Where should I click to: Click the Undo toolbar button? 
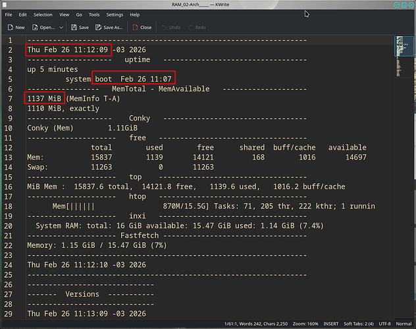[x=165, y=28]
